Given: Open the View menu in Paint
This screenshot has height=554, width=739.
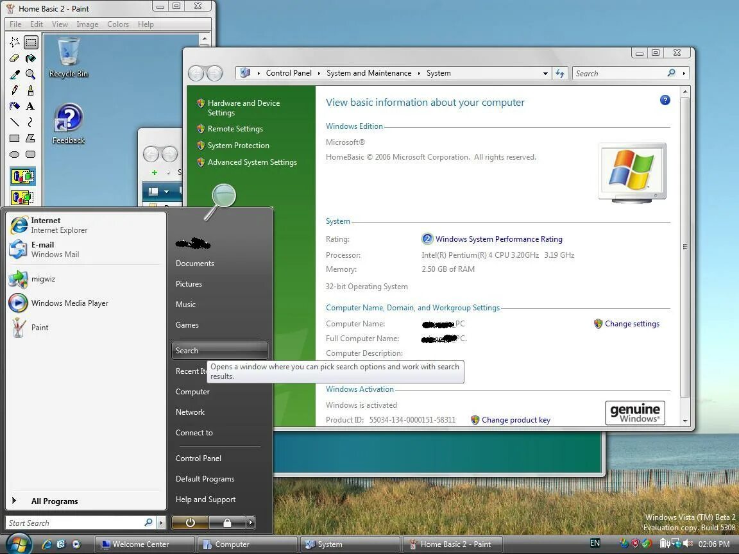Looking at the screenshot, I should pyautogui.click(x=60, y=24).
